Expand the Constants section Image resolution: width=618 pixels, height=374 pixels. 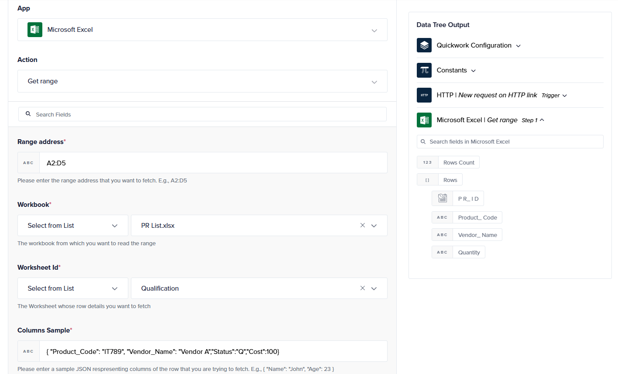474,71
